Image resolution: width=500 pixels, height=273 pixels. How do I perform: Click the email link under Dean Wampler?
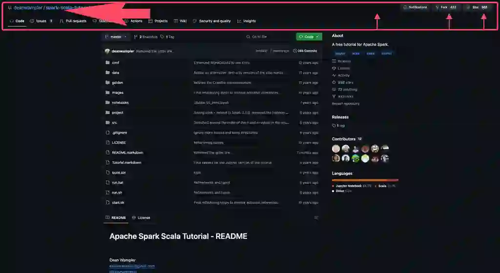point(132,266)
